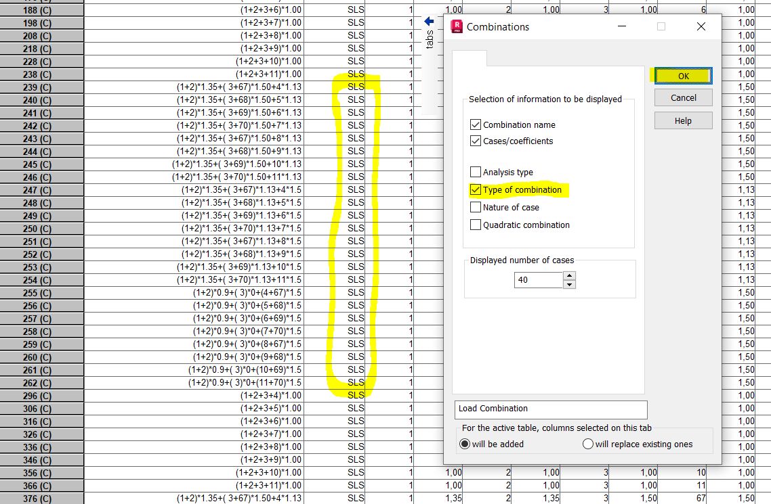Viewport: 771px width, 504px height.
Task: Open Help for combinations
Action: click(682, 120)
